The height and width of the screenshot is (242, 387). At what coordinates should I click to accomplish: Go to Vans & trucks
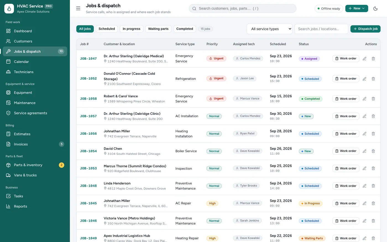[35, 175]
